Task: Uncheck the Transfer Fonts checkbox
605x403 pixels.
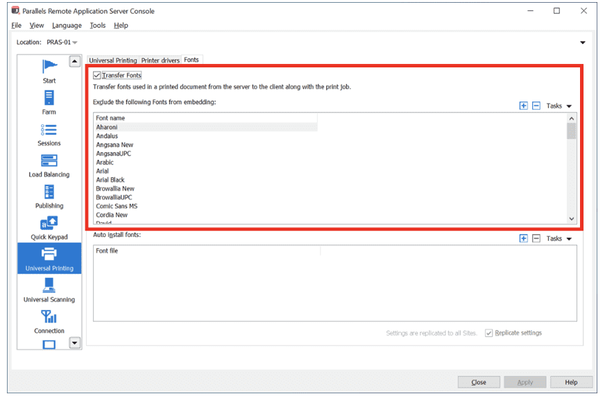Action: 98,75
